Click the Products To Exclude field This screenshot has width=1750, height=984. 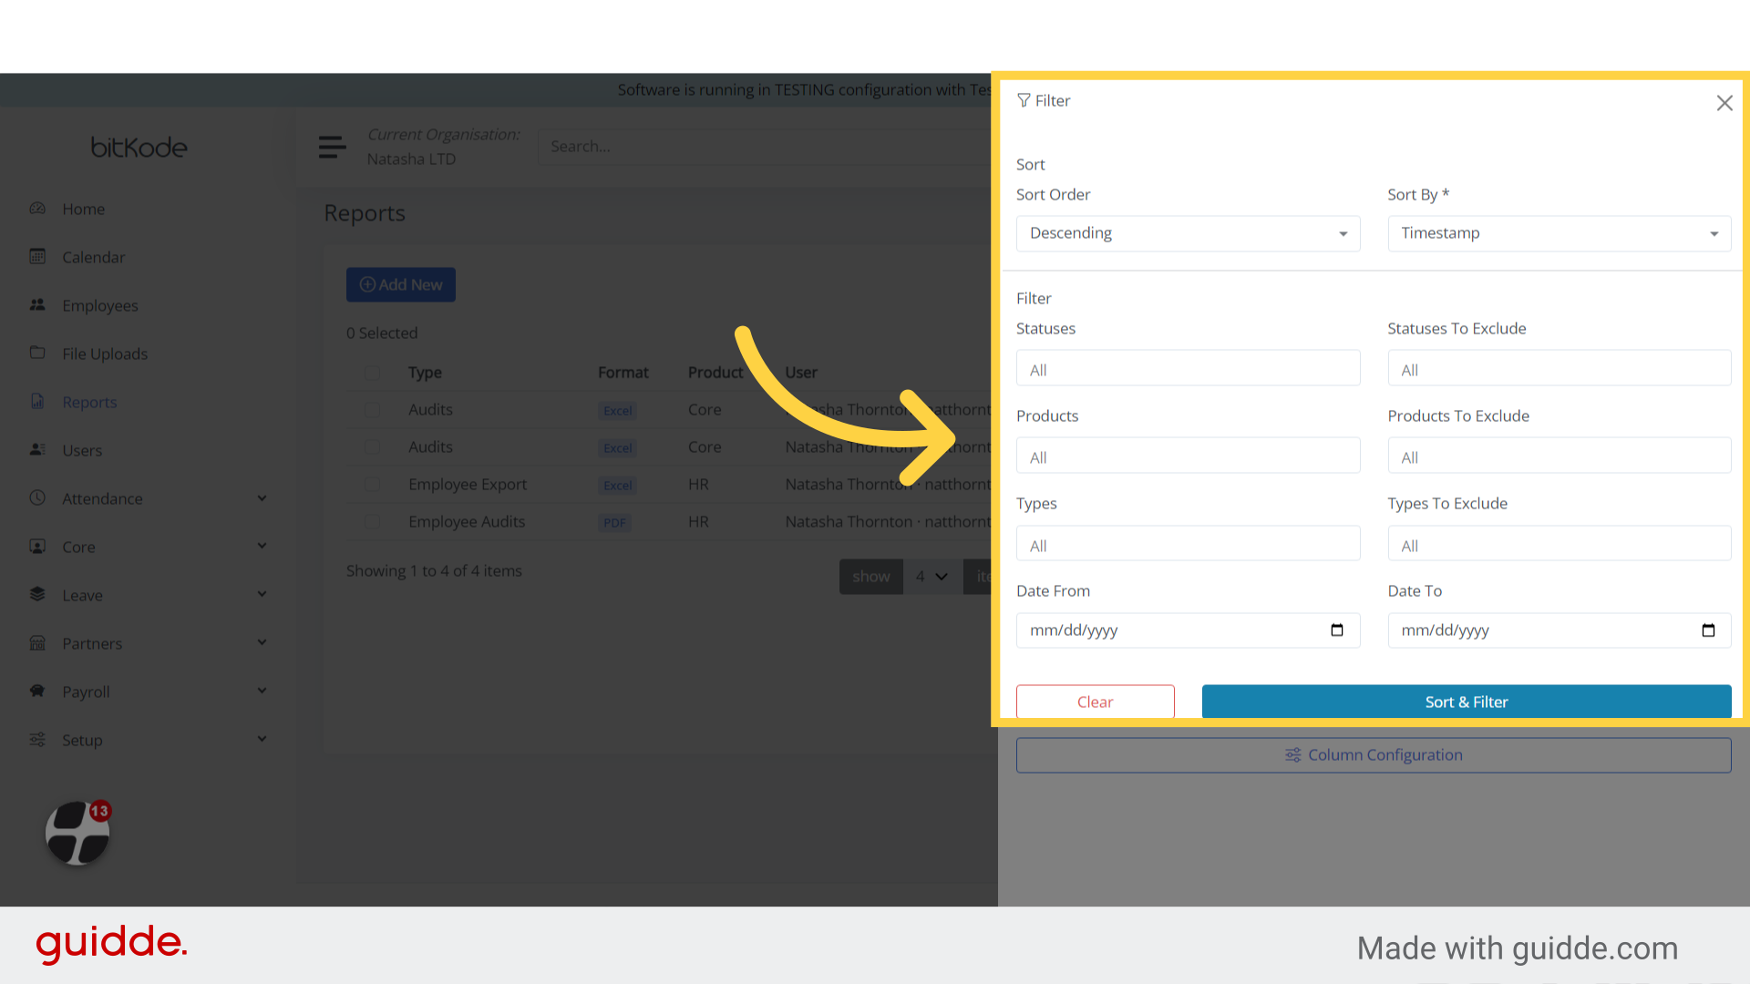[1559, 456]
